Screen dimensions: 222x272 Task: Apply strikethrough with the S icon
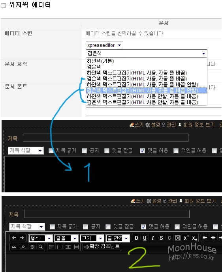[x=161, y=238]
